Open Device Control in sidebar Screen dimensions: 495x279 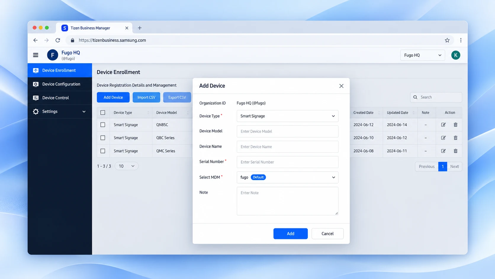pyautogui.click(x=60, y=98)
